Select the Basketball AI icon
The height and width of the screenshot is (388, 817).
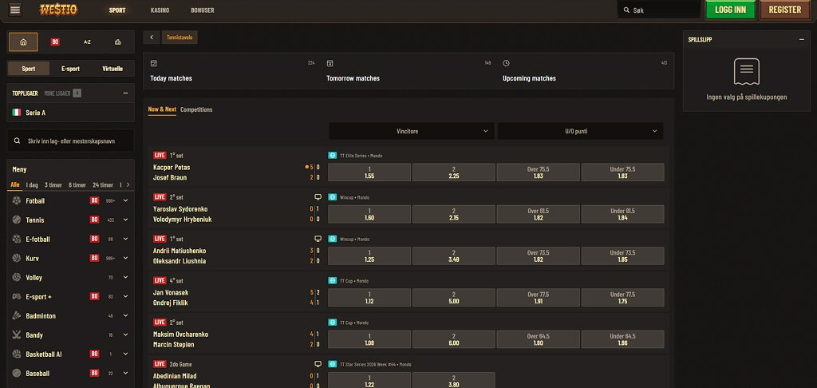[x=17, y=354]
